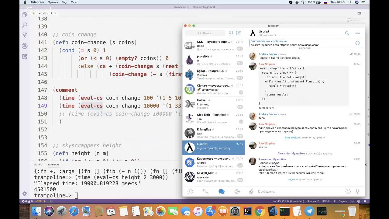
Task: Open the Вид menu
Action: point(64,2)
